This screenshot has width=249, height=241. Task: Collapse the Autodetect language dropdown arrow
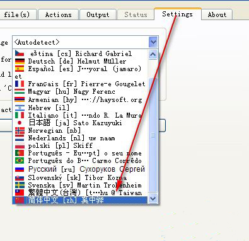[x=153, y=42]
